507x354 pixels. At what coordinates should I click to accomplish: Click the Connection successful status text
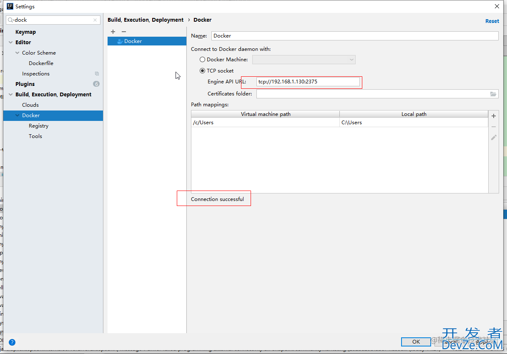tap(217, 199)
